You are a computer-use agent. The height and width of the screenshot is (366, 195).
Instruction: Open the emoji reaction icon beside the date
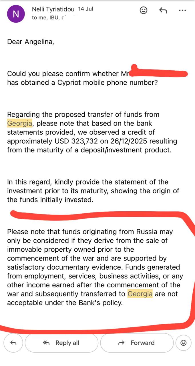click(143, 11)
